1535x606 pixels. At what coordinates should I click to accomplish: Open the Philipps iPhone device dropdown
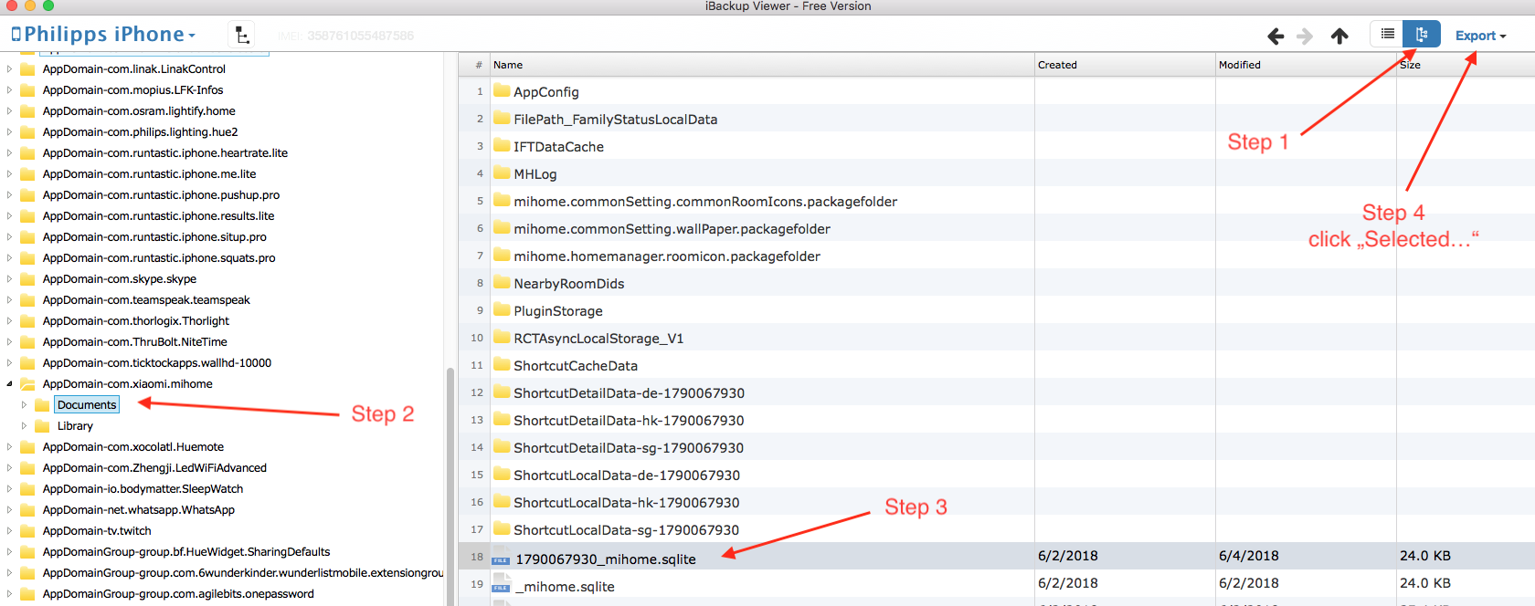click(x=103, y=35)
